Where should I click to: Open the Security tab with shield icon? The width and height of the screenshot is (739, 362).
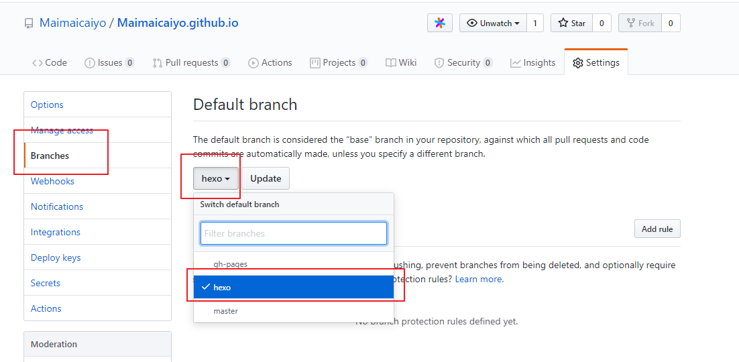(x=463, y=63)
